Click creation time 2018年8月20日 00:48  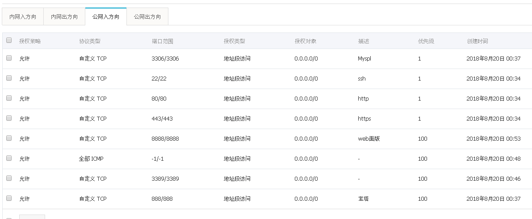click(493, 158)
